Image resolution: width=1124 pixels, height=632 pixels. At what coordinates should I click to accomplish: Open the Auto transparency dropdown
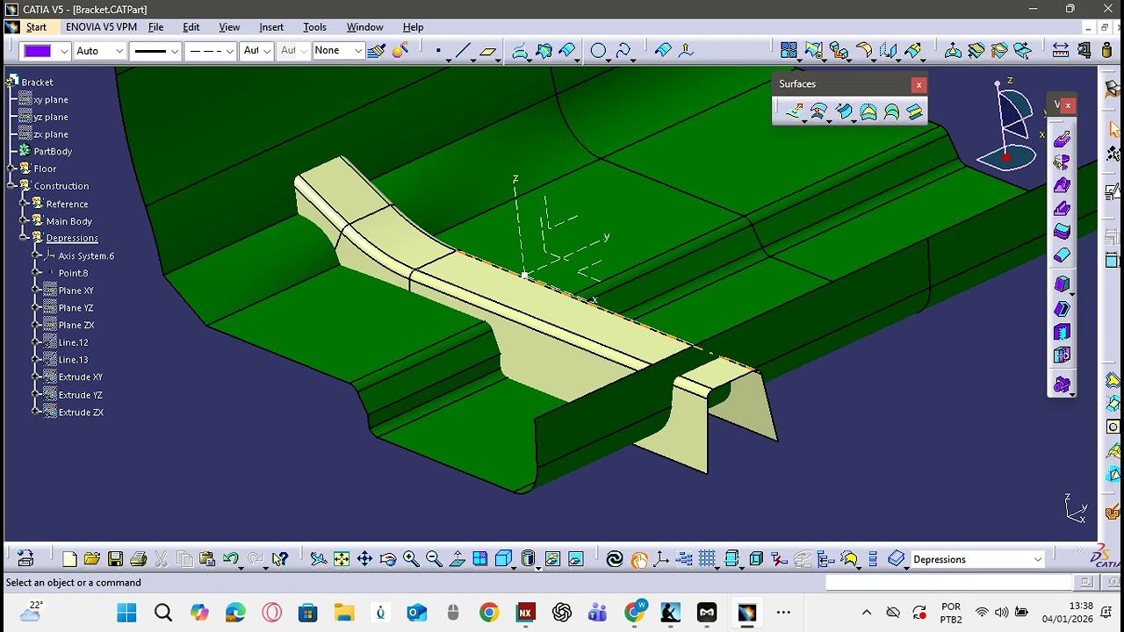pos(119,51)
